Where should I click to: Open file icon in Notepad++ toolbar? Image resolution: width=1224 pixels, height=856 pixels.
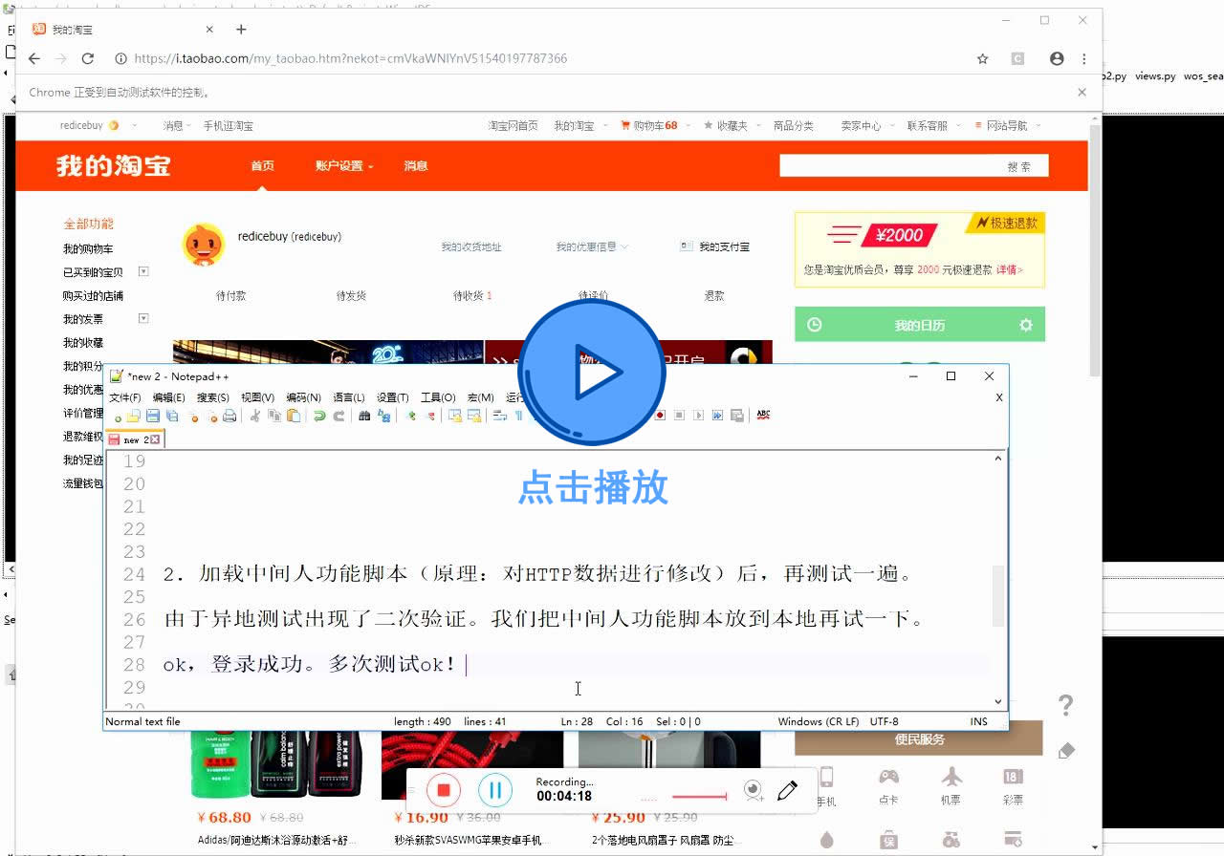133,416
